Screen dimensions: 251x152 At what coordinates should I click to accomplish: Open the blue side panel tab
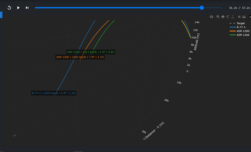[x=1, y=15]
